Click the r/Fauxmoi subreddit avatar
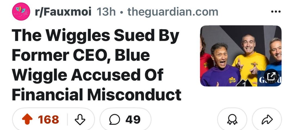 21,11
